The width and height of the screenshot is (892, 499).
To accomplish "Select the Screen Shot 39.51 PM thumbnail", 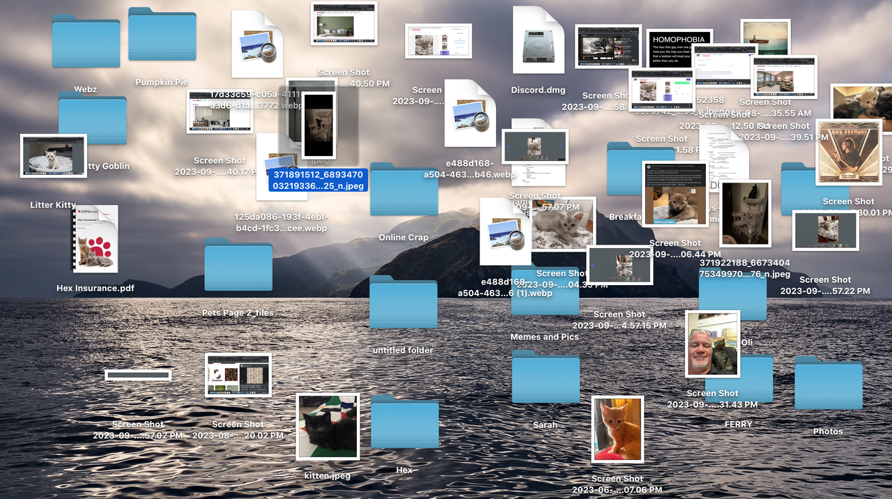I will tap(784, 77).
